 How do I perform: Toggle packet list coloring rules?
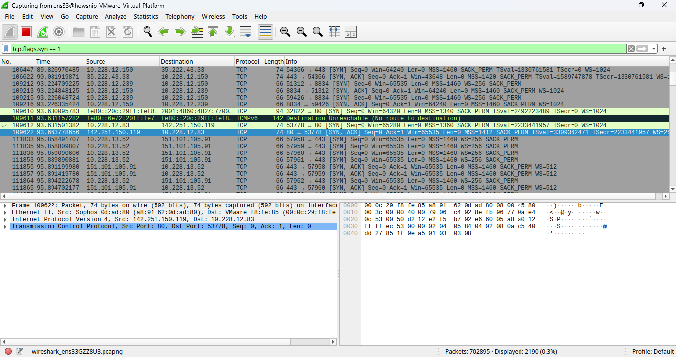265,32
